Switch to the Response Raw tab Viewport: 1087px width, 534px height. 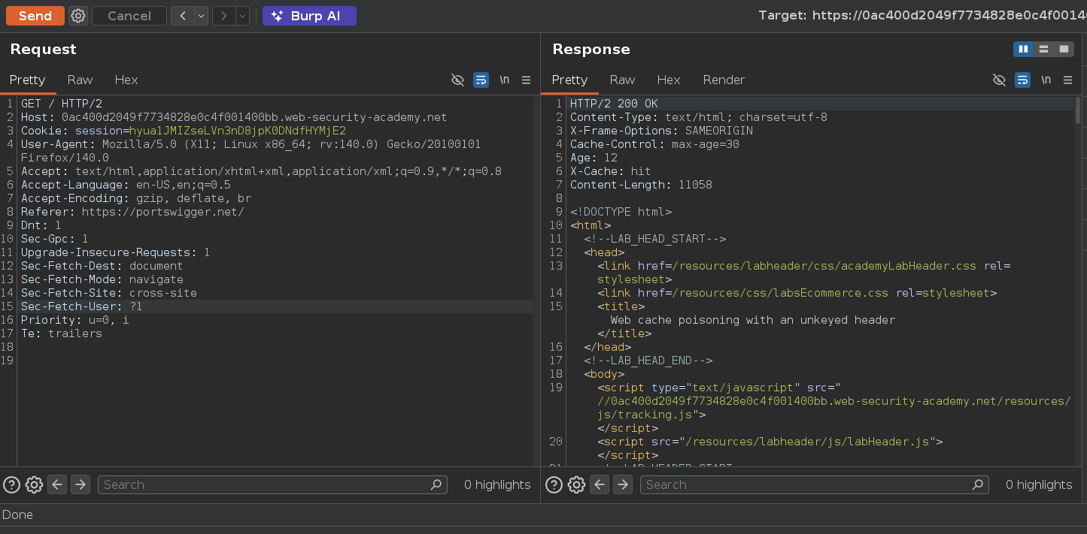622,80
